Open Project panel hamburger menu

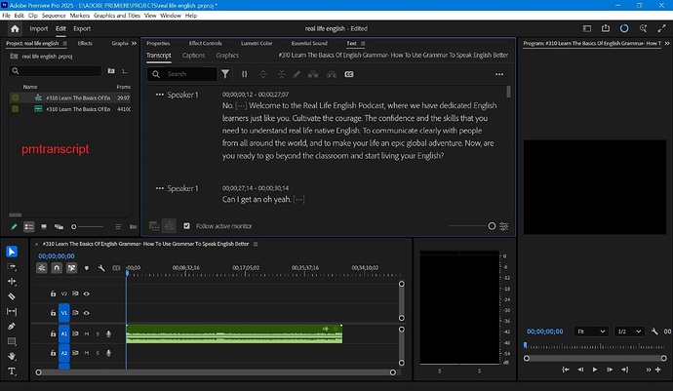[64, 43]
